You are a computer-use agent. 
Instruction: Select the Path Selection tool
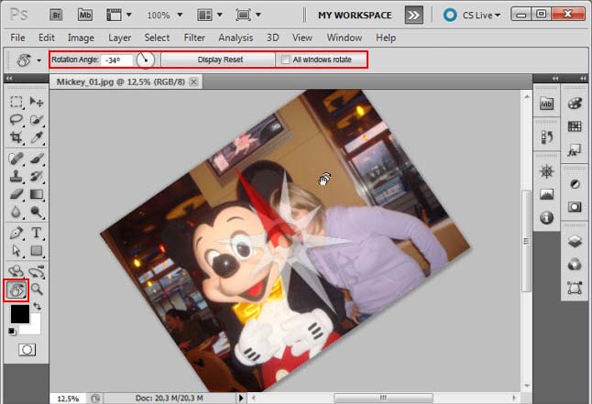point(16,251)
